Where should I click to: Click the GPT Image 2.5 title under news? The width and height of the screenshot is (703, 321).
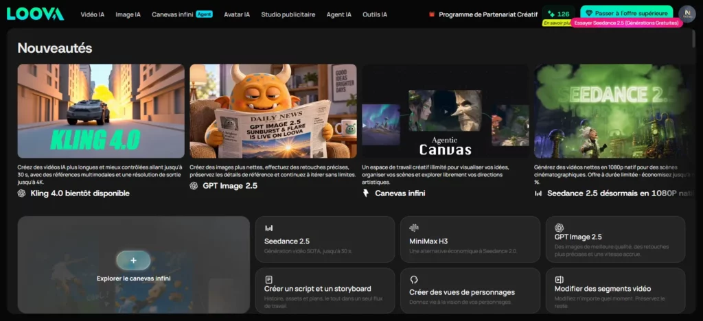coord(230,186)
